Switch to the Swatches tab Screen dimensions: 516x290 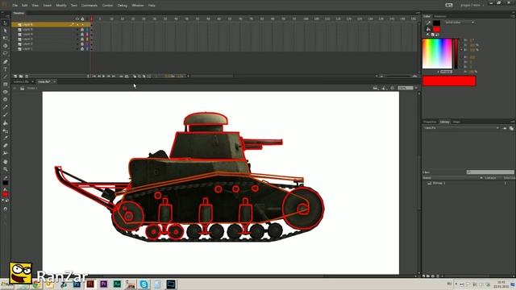pos(440,16)
